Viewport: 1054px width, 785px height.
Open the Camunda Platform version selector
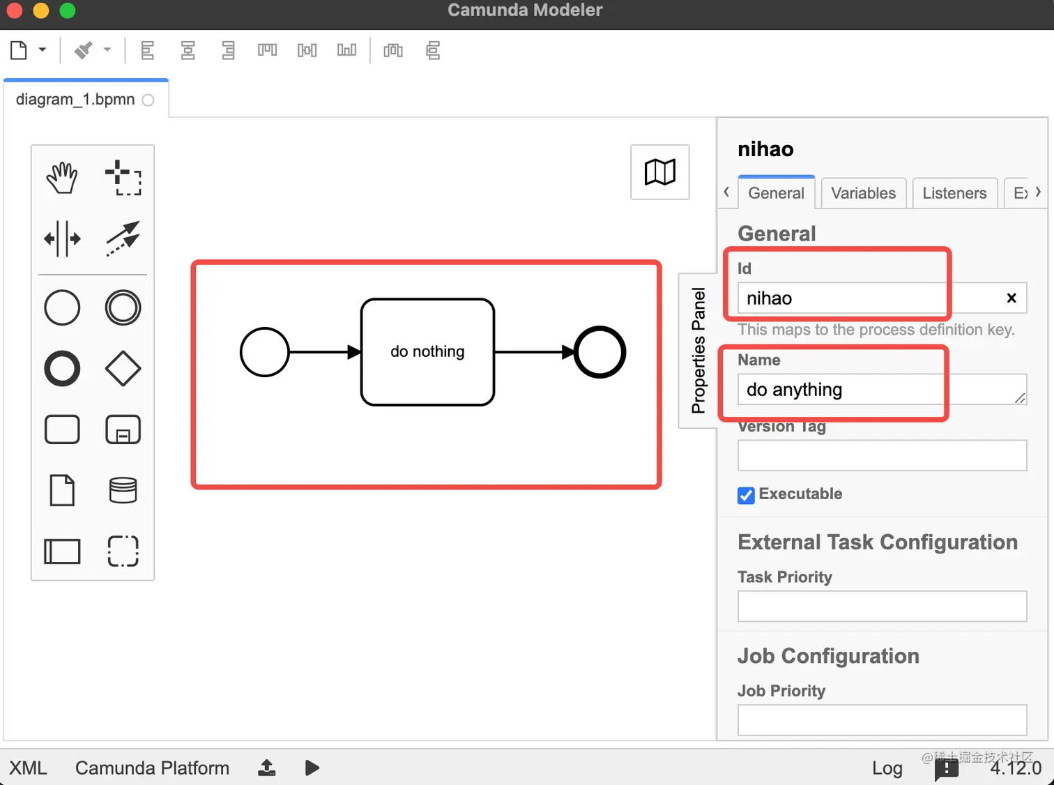tap(152, 768)
